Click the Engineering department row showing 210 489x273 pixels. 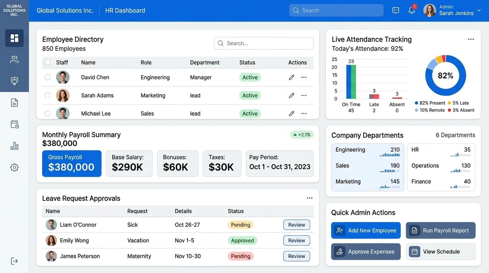367,151
